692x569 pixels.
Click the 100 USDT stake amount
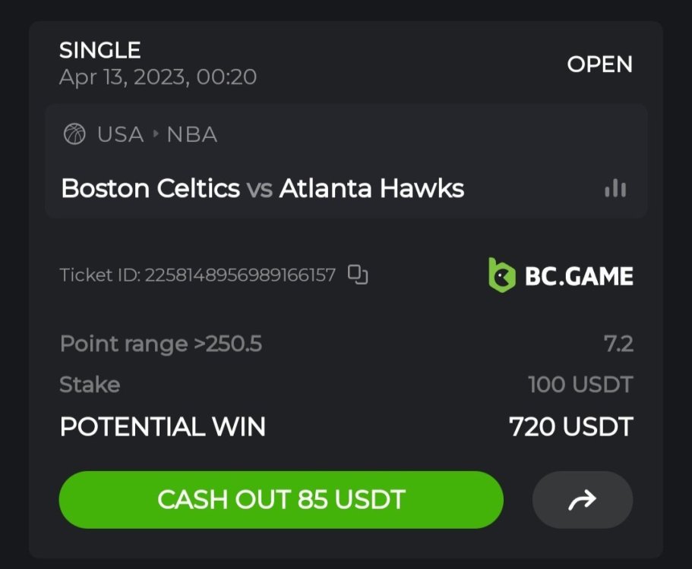(580, 385)
